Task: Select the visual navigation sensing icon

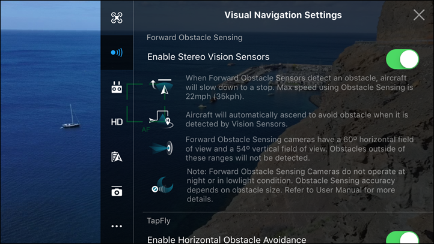Action: pos(117,52)
